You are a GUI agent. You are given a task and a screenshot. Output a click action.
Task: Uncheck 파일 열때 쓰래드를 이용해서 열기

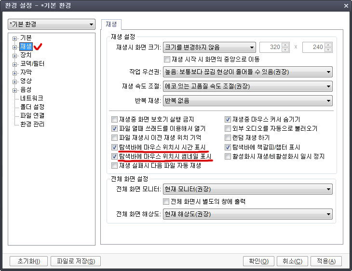click(x=114, y=128)
